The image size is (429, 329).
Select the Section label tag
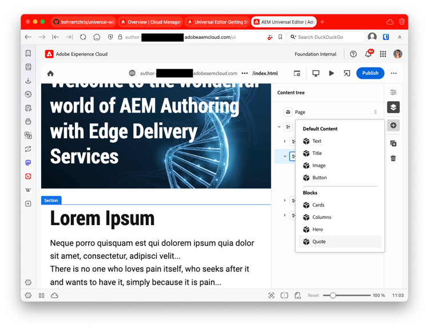coord(51,200)
